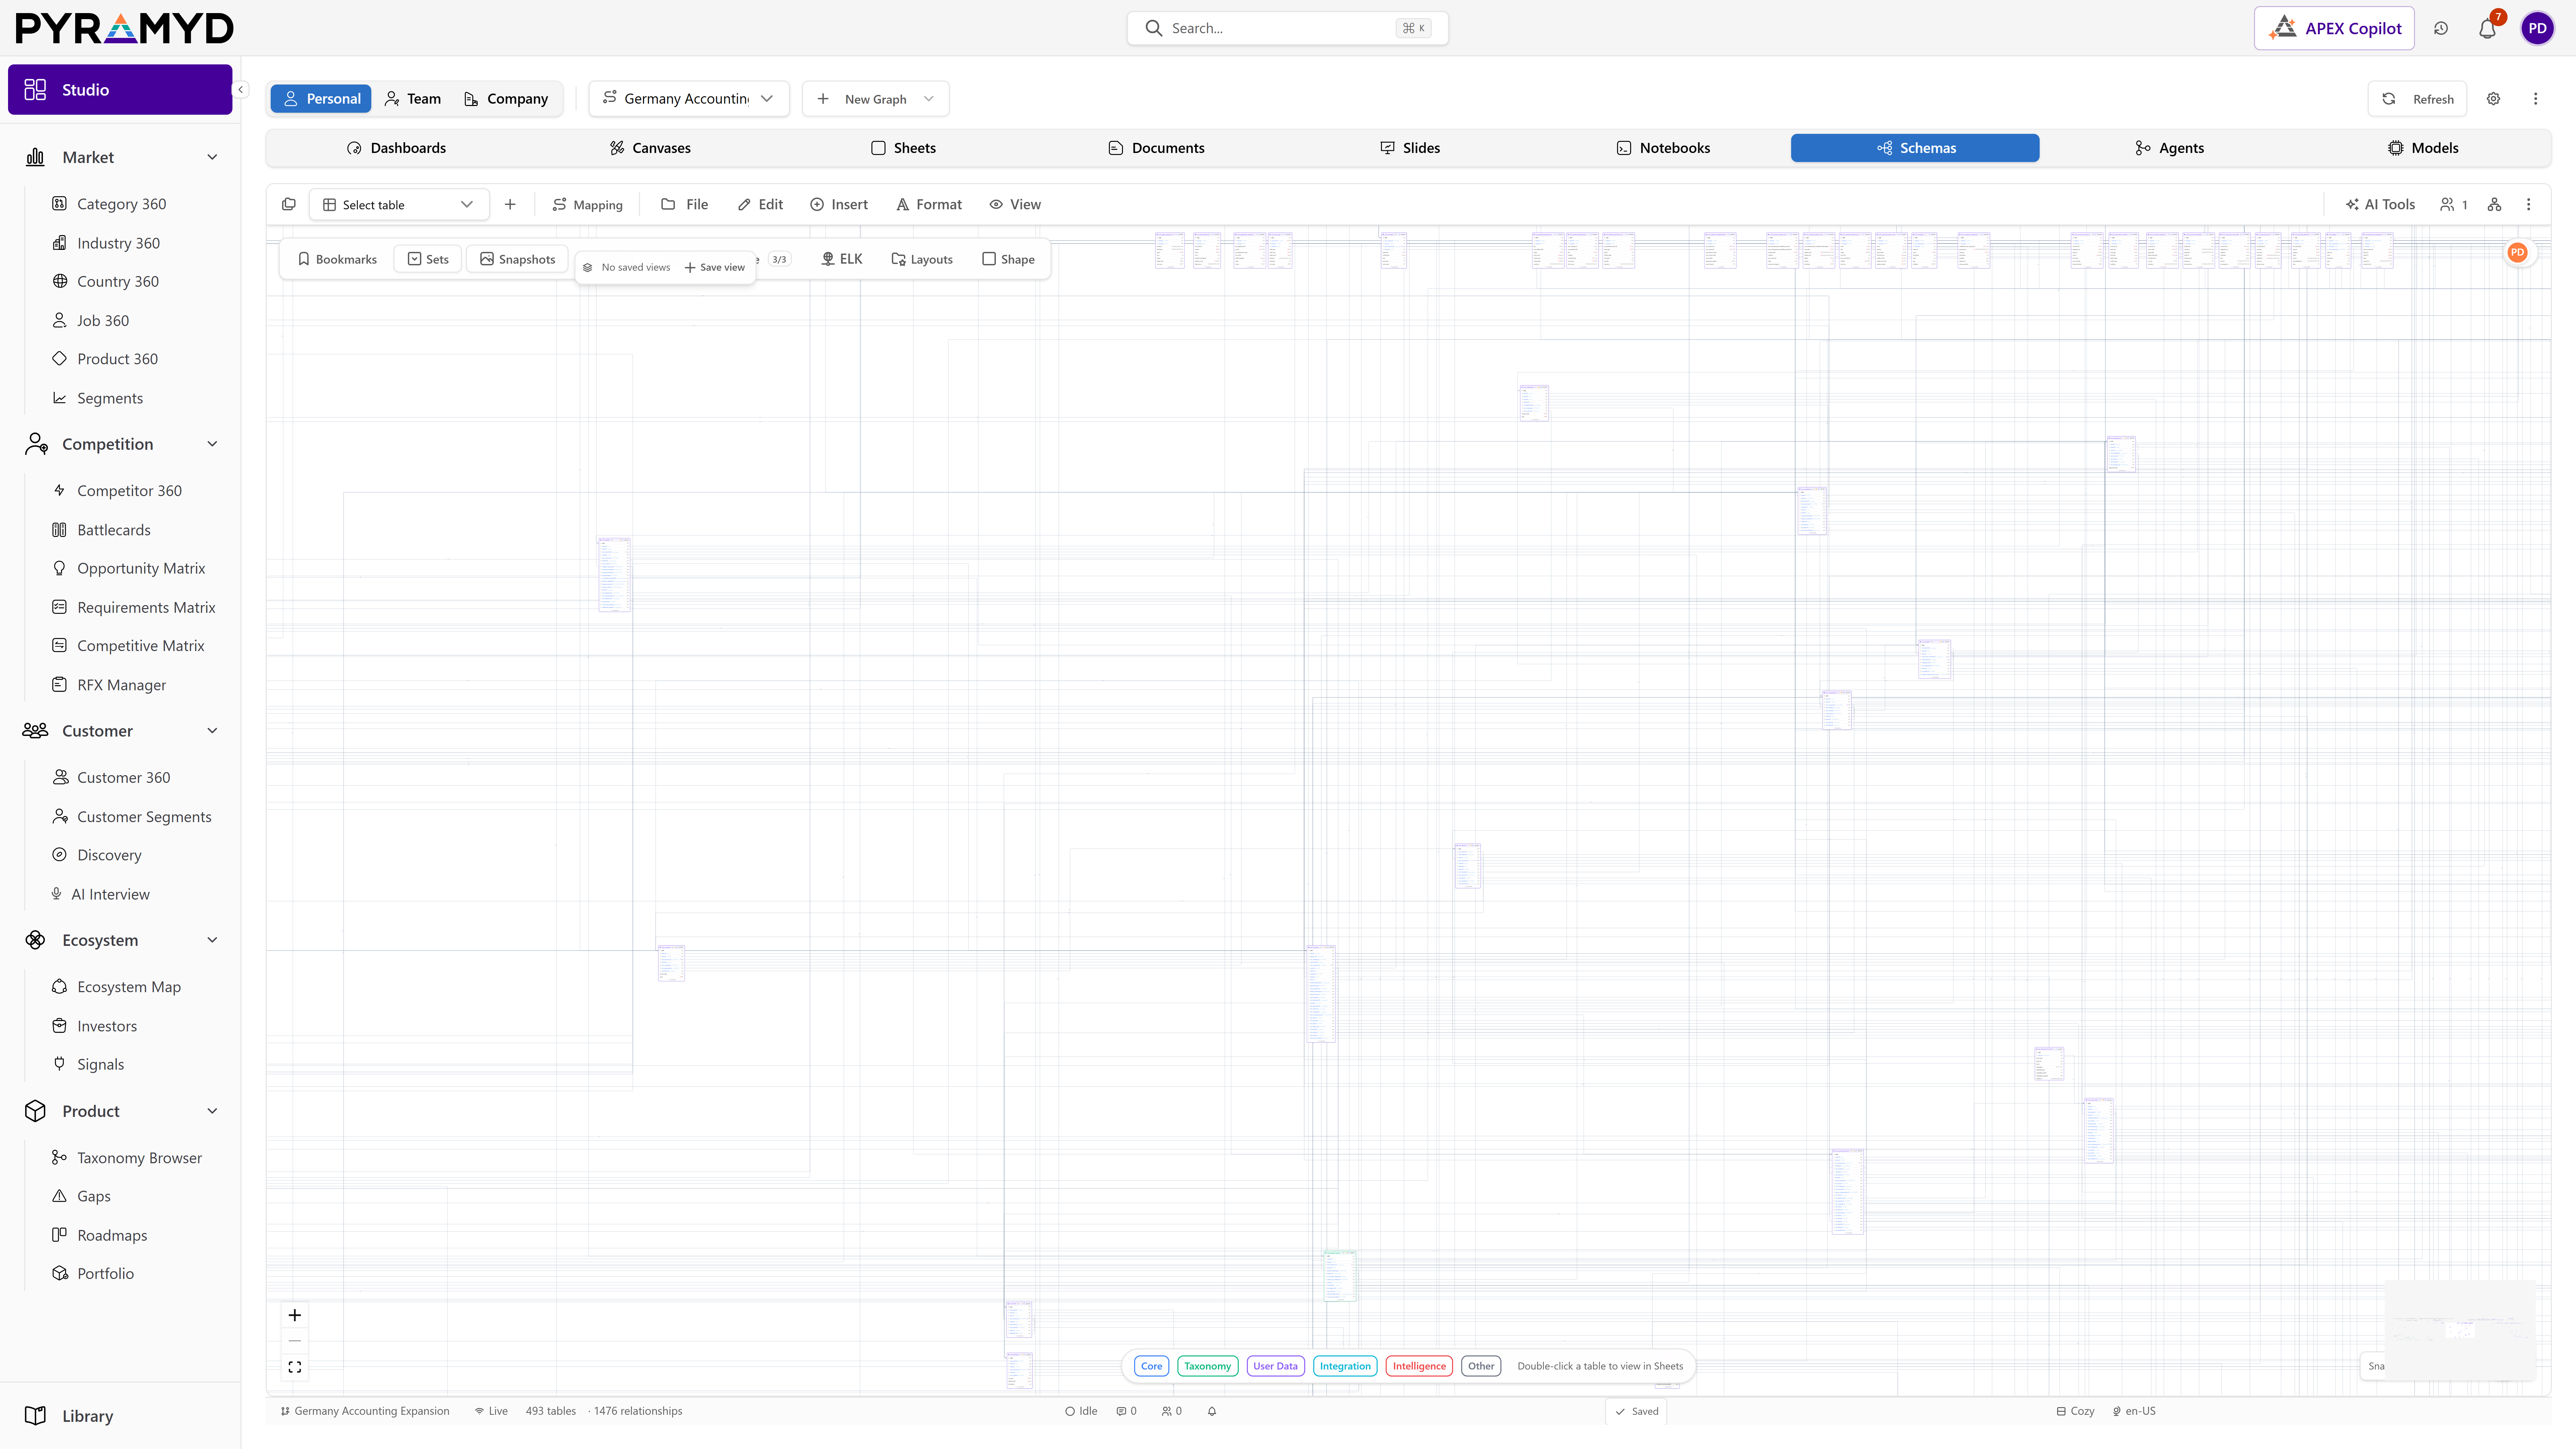The width and height of the screenshot is (2576, 1449).
Task: Switch to the Notebooks tab
Action: click(1663, 148)
